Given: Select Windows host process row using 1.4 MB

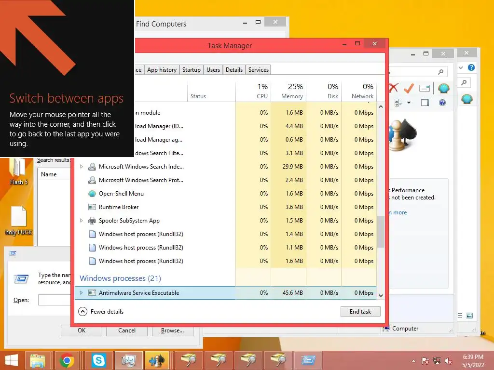Looking at the screenshot, I should [x=226, y=234].
